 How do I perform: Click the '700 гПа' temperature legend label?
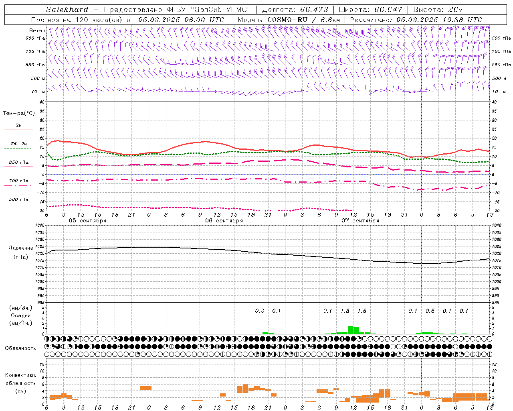pyautogui.click(x=19, y=181)
